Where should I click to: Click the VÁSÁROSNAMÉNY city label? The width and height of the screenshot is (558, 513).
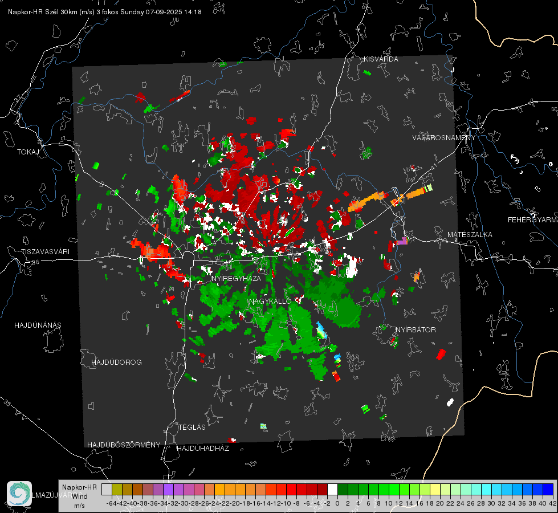pyautogui.click(x=444, y=138)
